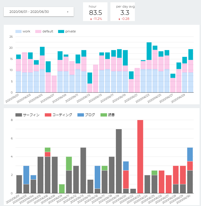Click the コーディング legend label
The width and height of the screenshot is (201, 206).
coord(62,115)
